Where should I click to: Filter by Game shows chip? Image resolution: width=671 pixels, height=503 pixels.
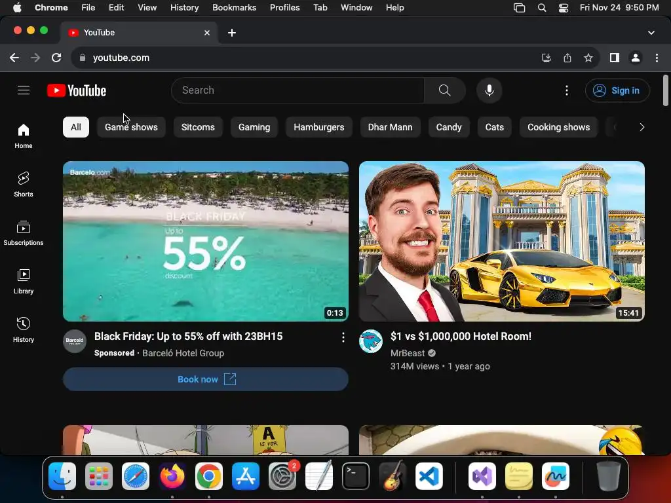click(131, 127)
